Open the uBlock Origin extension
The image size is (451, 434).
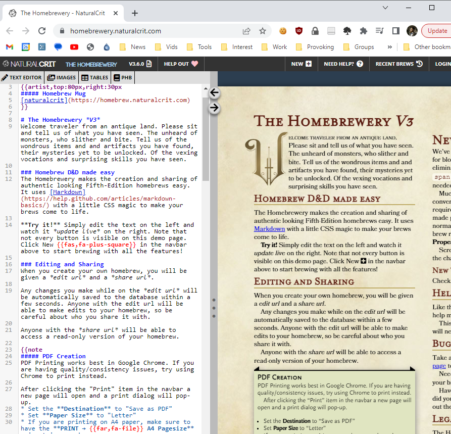tap(299, 31)
